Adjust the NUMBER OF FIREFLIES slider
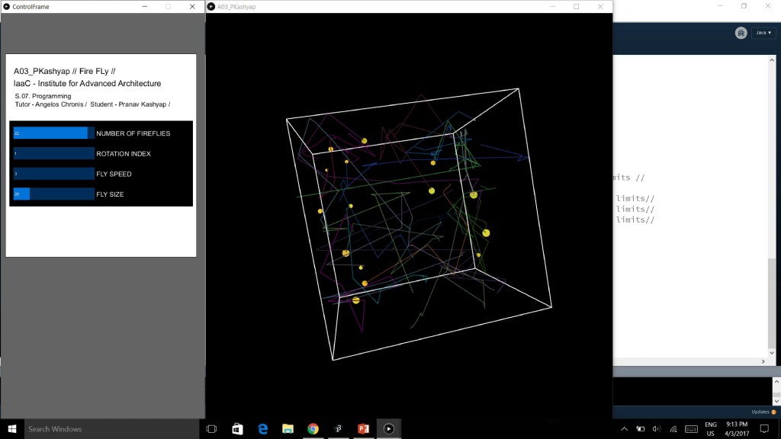Image resolution: width=781 pixels, height=439 pixels. [53, 133]
